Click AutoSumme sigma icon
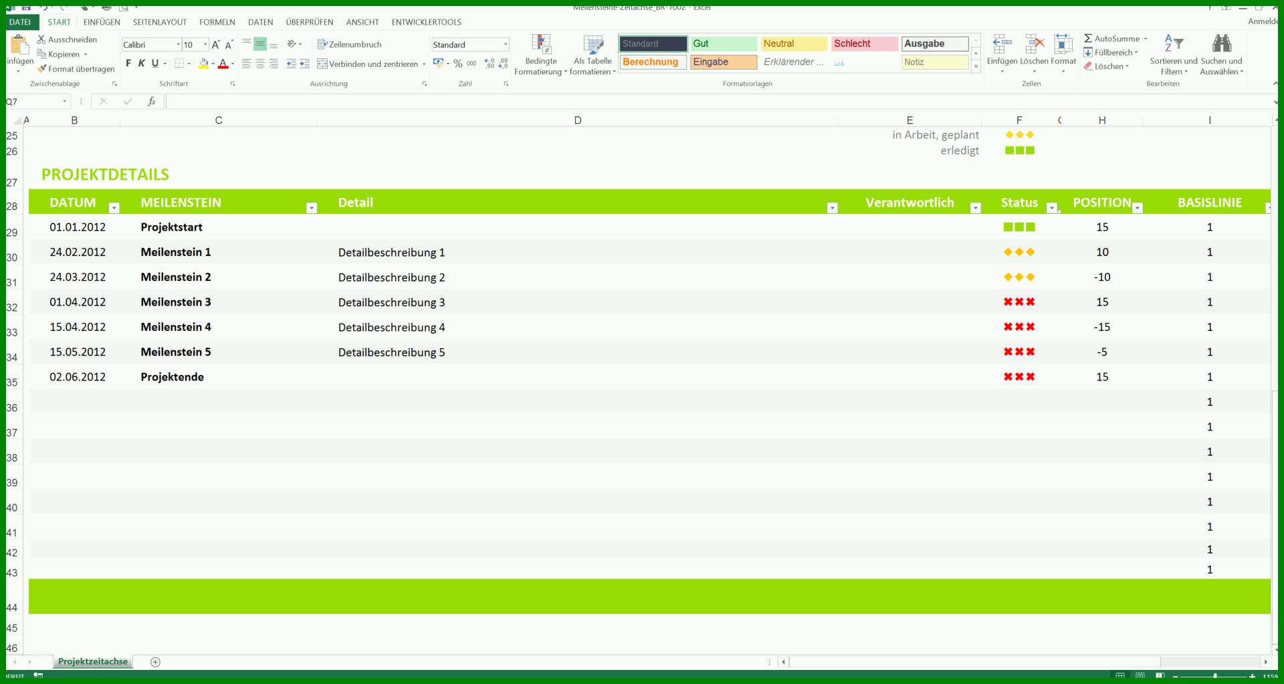 click(x=1088, y=38)
